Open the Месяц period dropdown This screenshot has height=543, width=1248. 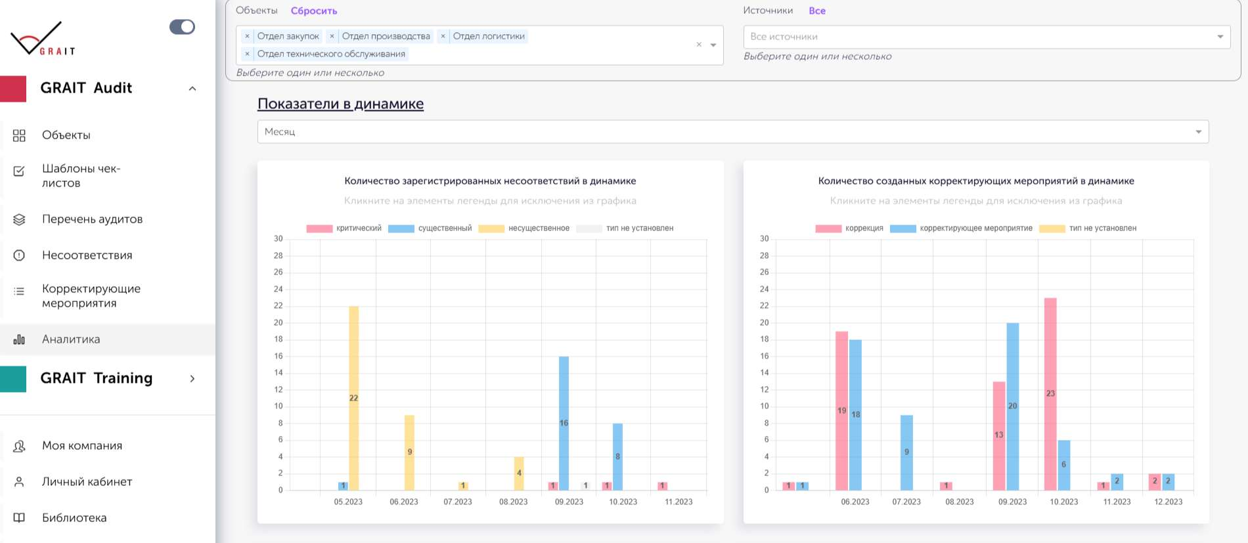coord(732,132)
